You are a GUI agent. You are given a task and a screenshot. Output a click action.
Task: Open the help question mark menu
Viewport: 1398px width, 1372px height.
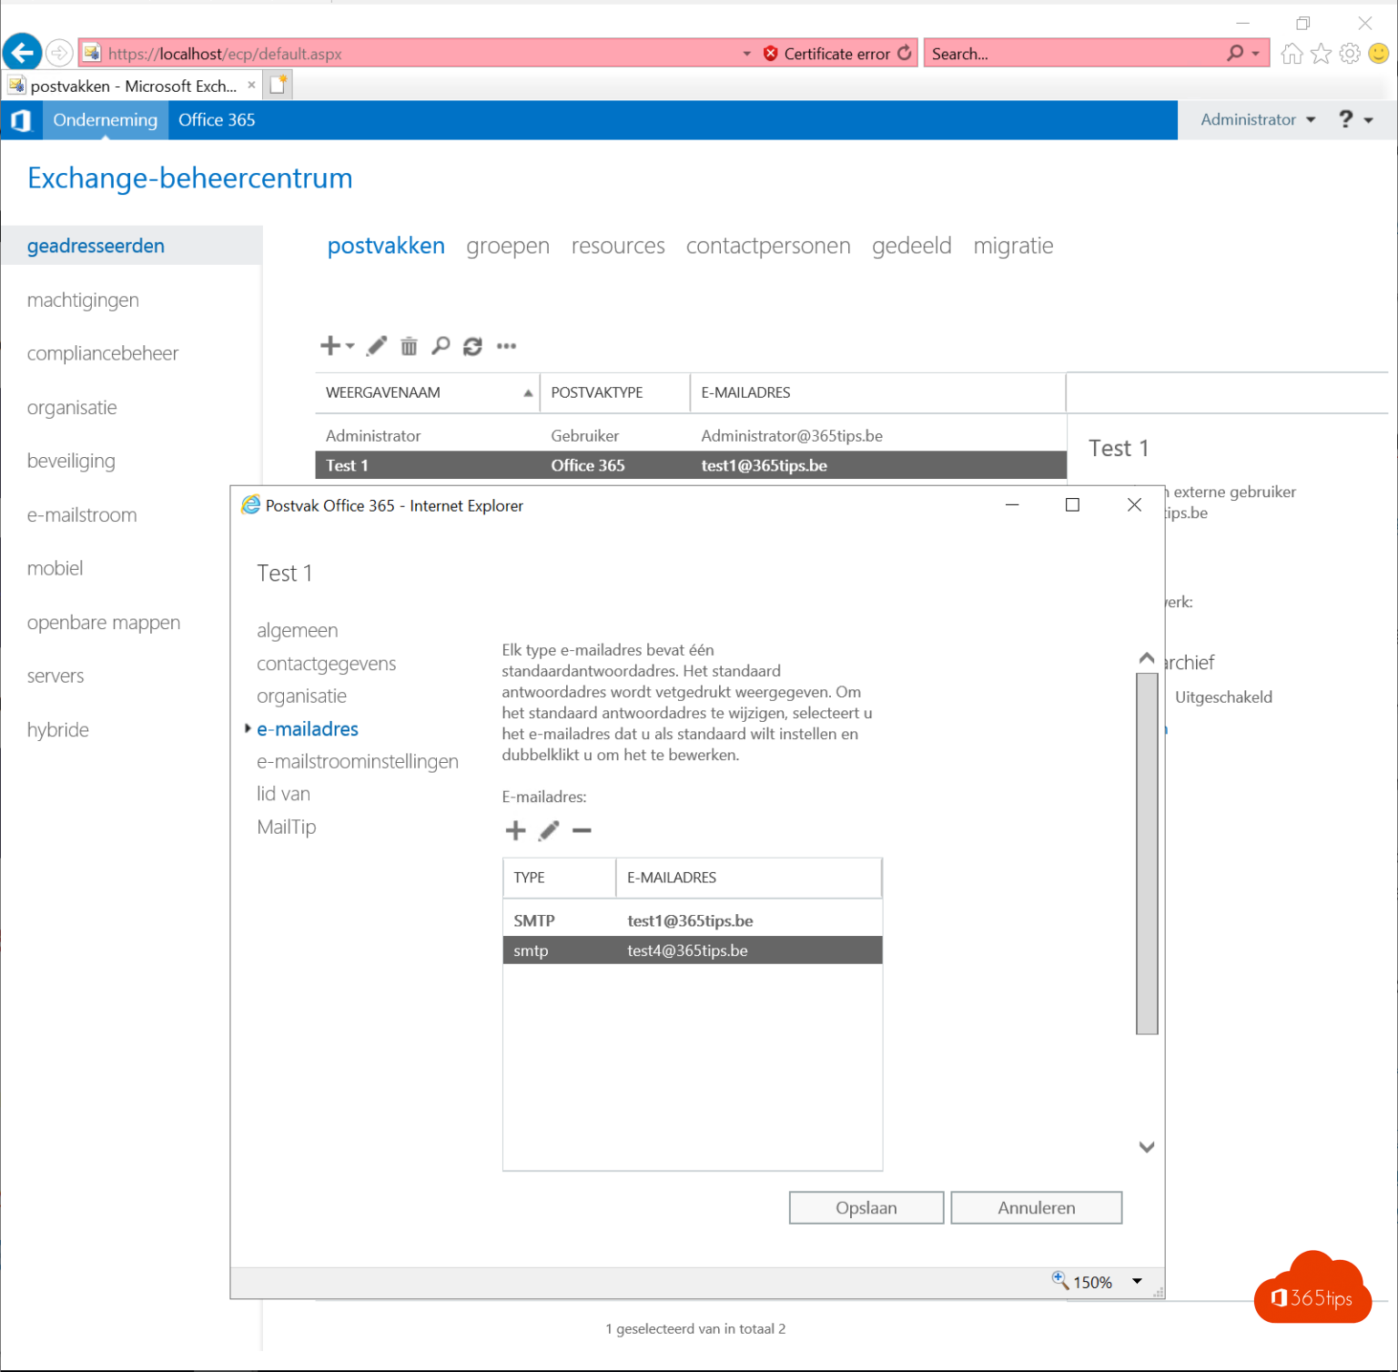(1345, 119)
